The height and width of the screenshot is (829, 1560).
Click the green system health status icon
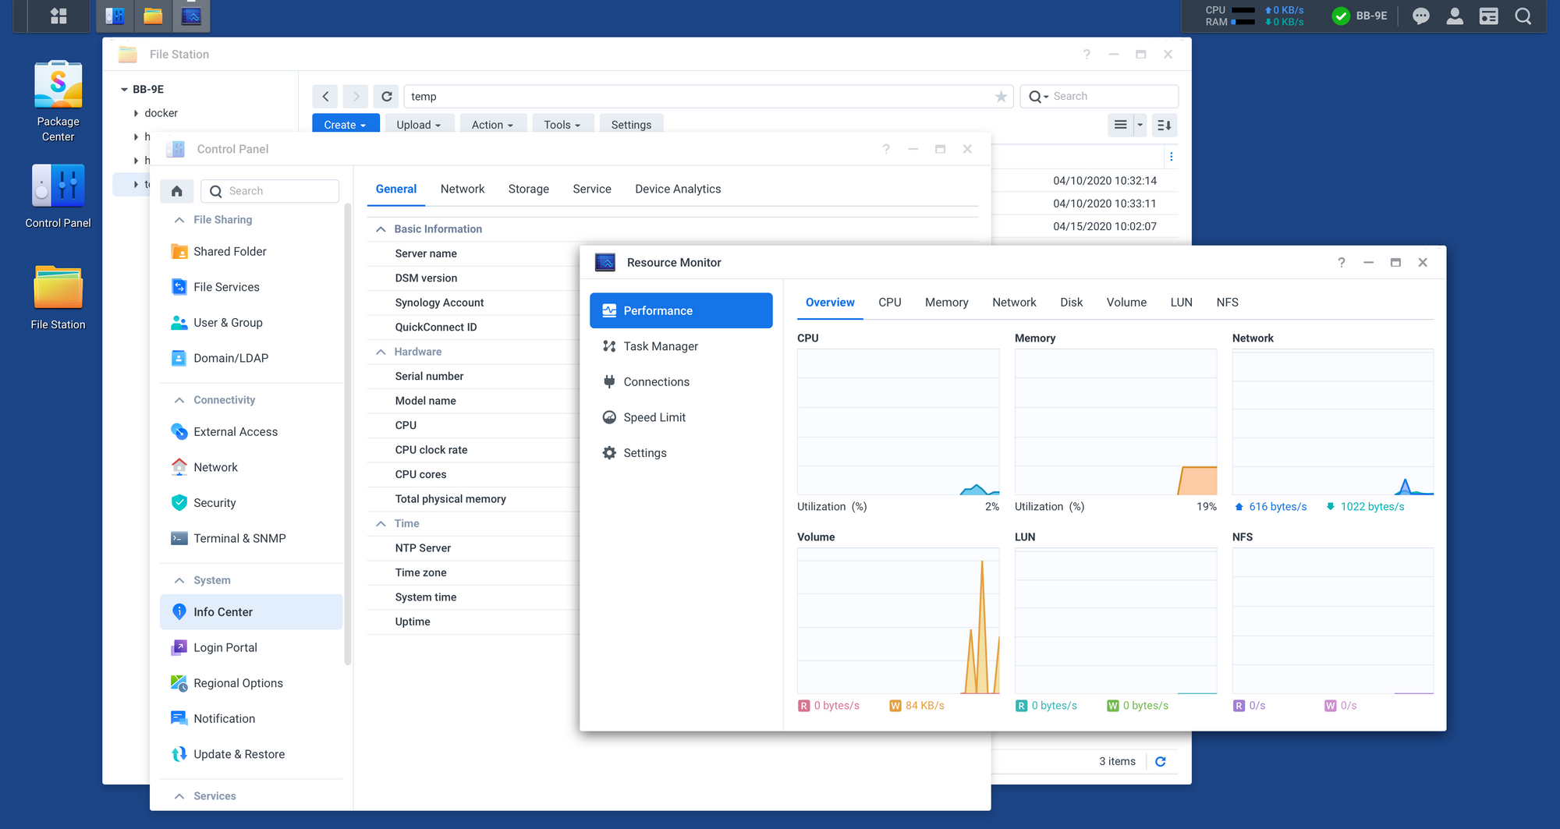click(x=1341, y=16)
